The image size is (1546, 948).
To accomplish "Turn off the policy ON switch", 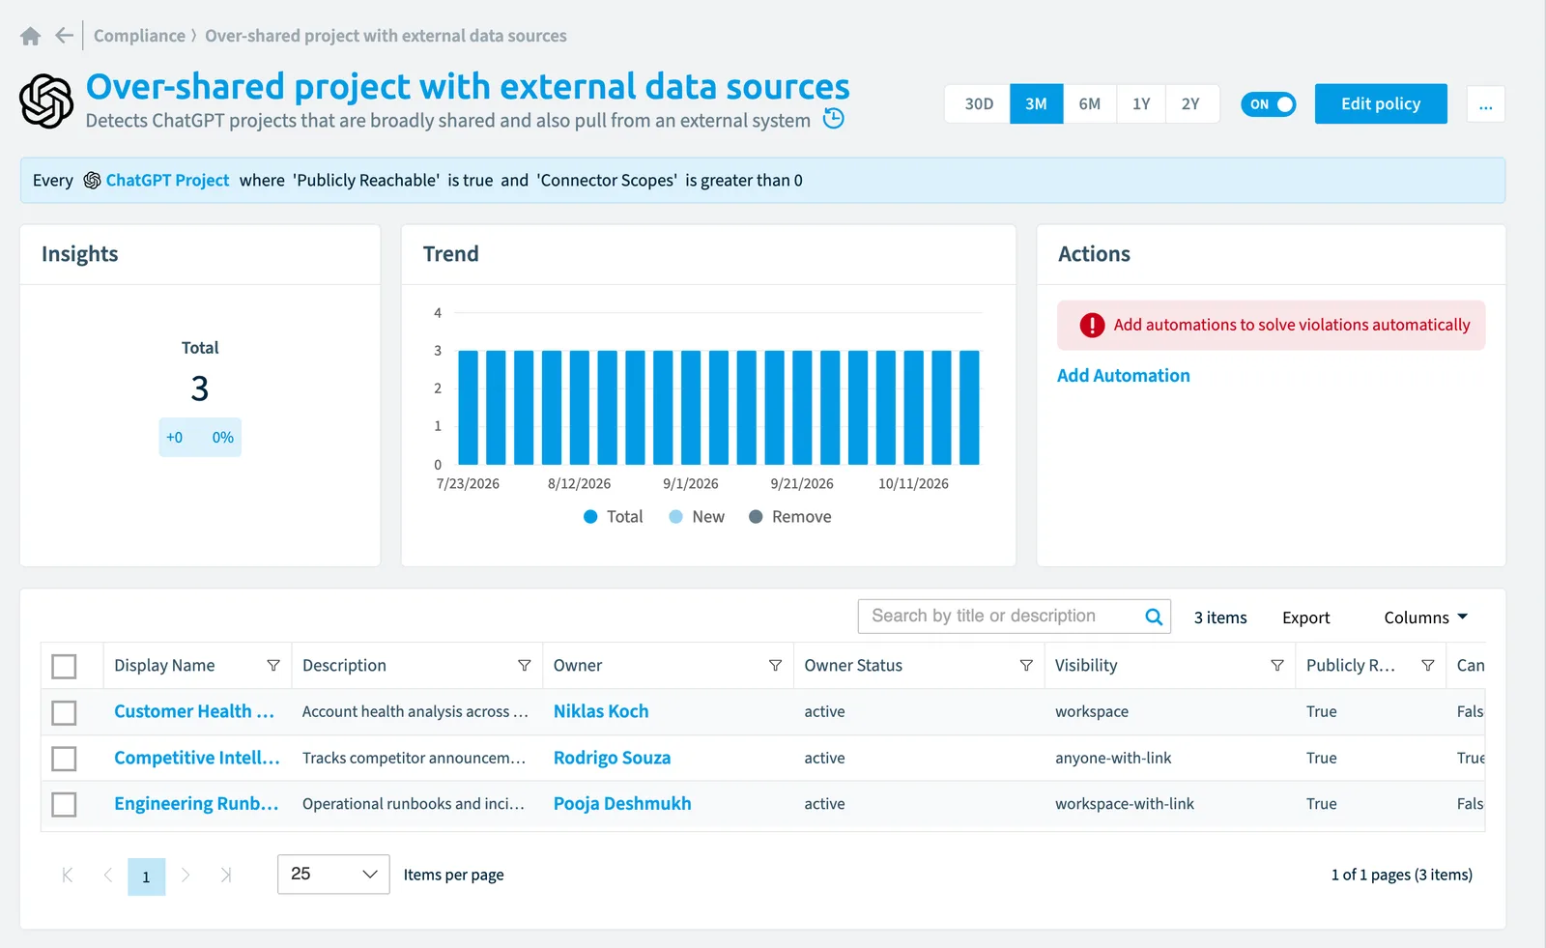I will click(1269, 104).
